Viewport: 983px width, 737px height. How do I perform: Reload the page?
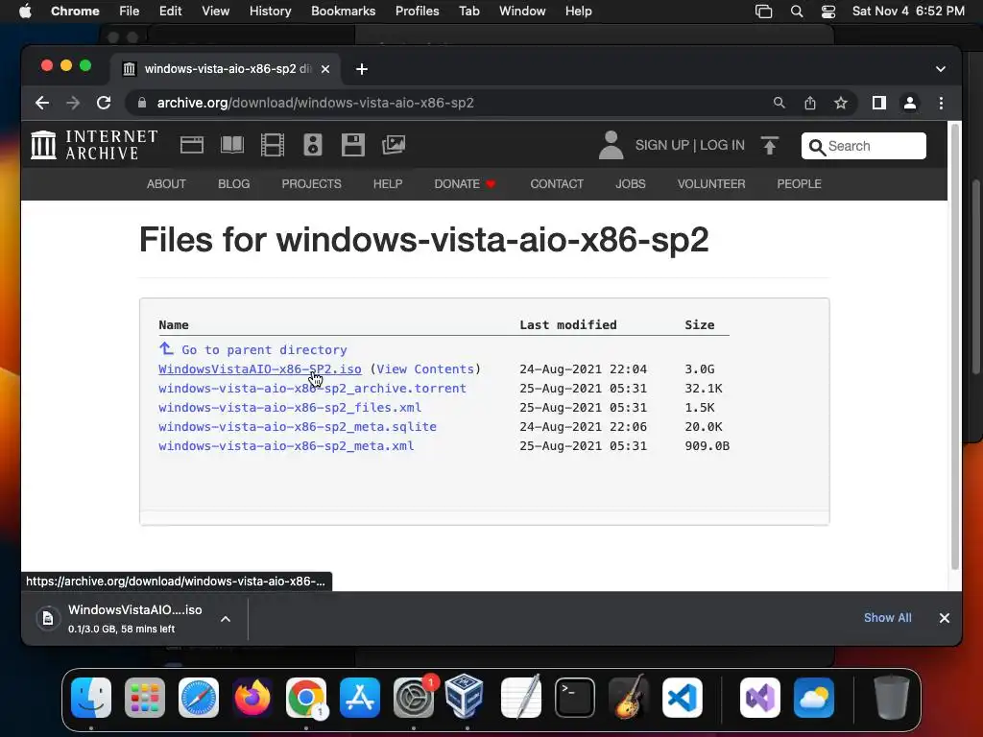[x=104, y=103]
